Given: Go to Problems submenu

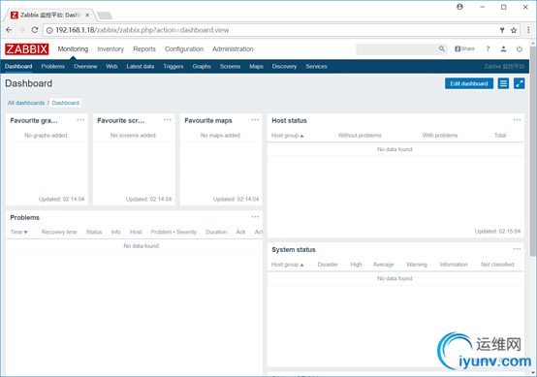Looking at the screenshot, I should pyautogui.click(x=53, y=67).
